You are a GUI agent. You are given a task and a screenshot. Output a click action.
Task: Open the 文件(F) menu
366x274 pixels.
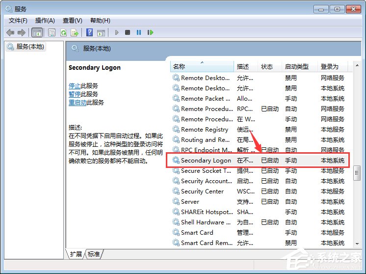[x=18, y=21]
